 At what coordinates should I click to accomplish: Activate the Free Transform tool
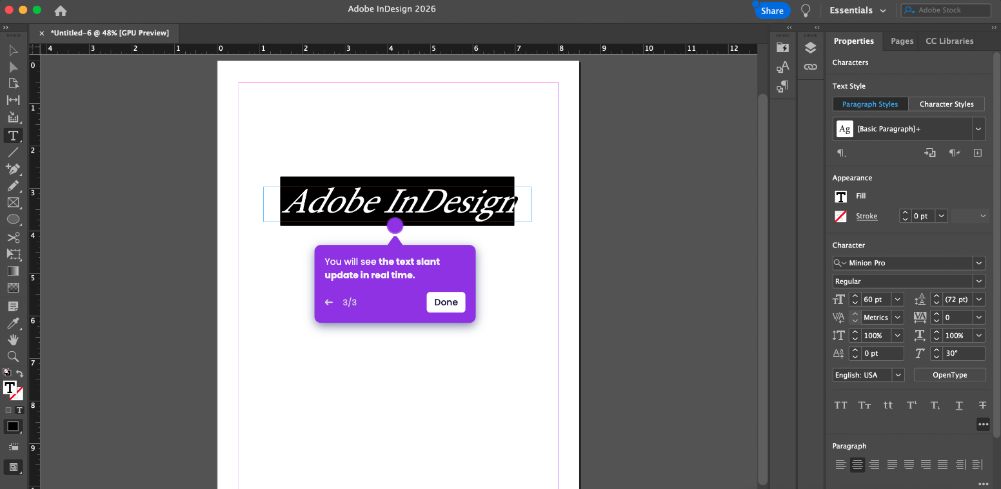(x=13, y=254)
